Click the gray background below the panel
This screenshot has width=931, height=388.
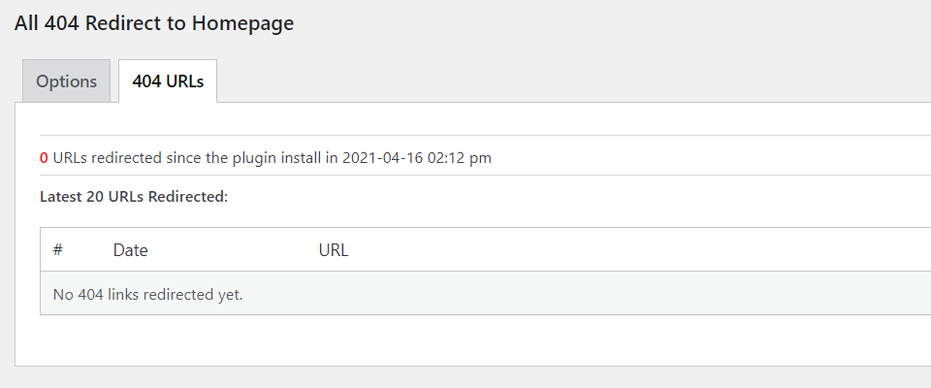[x=465, y=378]
